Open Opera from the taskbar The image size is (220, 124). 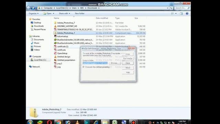tap(49, 122)
